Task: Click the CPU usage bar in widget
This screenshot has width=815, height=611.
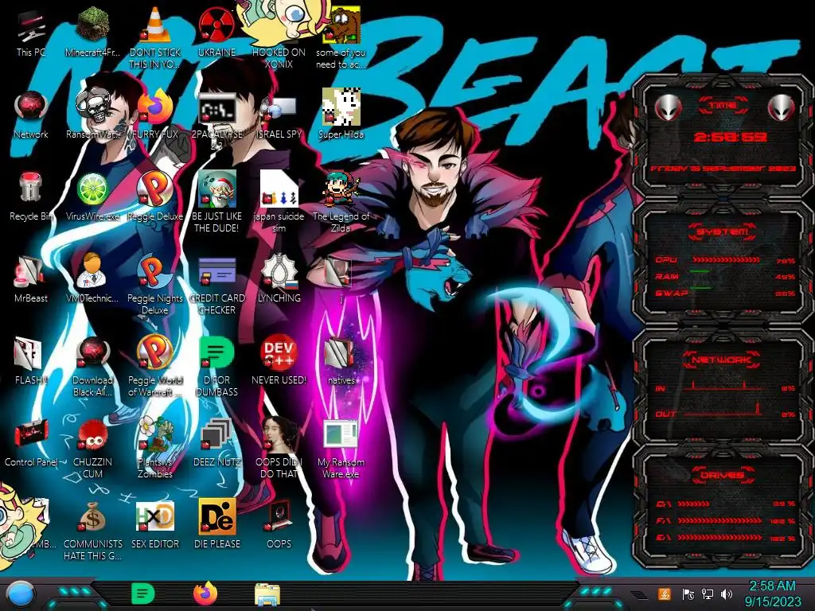Action: [726, 260]
